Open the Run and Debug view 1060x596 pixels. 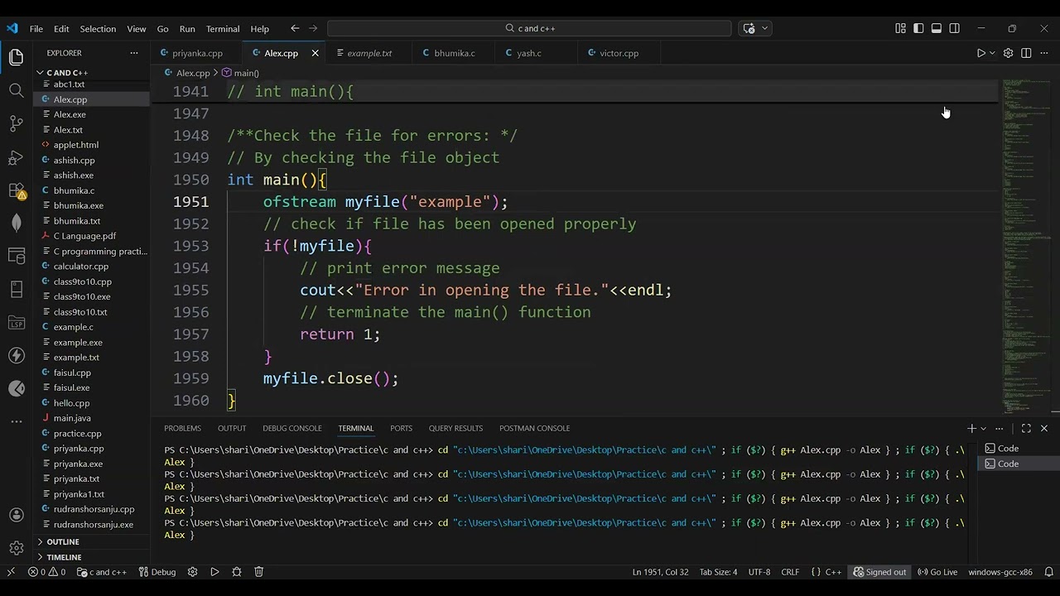click(x=16, y=157)
